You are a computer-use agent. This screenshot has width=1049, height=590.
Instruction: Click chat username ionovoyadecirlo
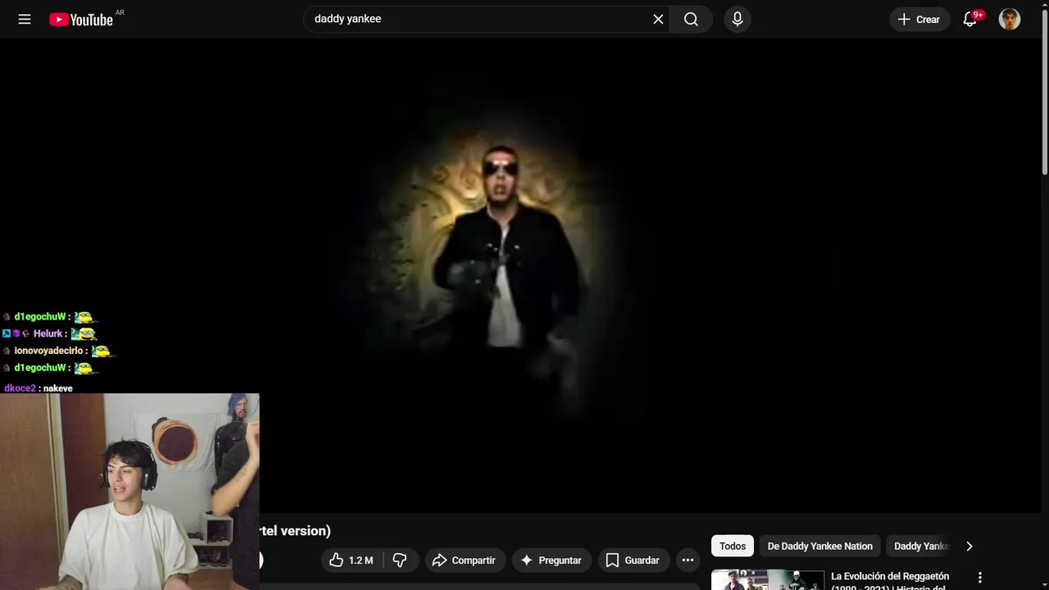49,351
